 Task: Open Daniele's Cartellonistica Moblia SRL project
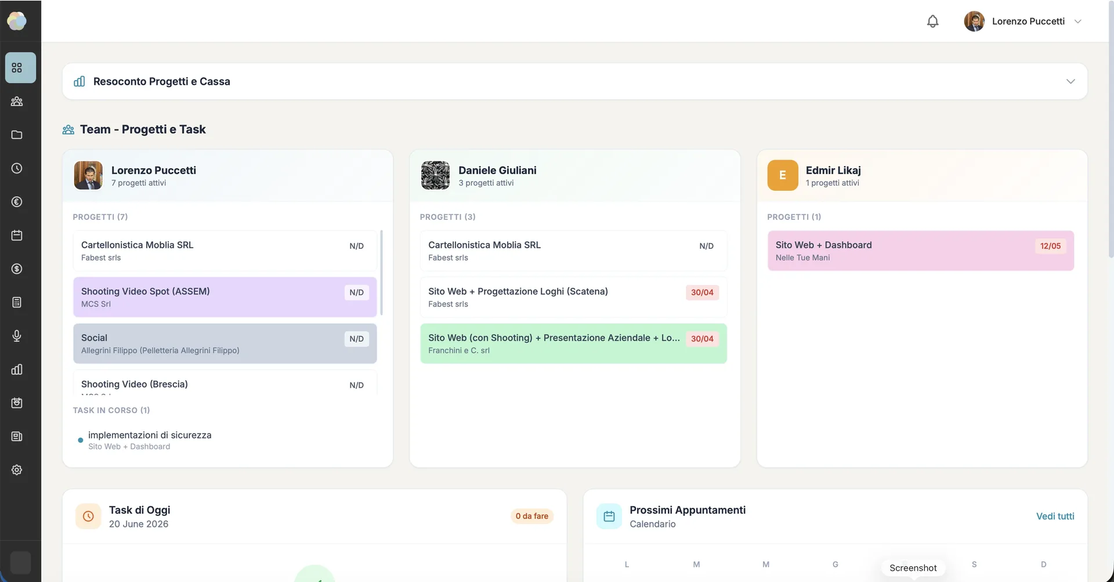click(573, 251)
